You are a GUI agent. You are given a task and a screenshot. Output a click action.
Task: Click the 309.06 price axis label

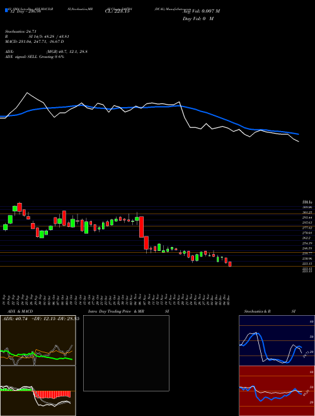[x=307, y=207]
